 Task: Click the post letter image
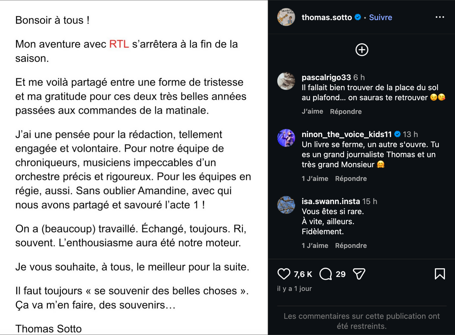tap(134, 167)
